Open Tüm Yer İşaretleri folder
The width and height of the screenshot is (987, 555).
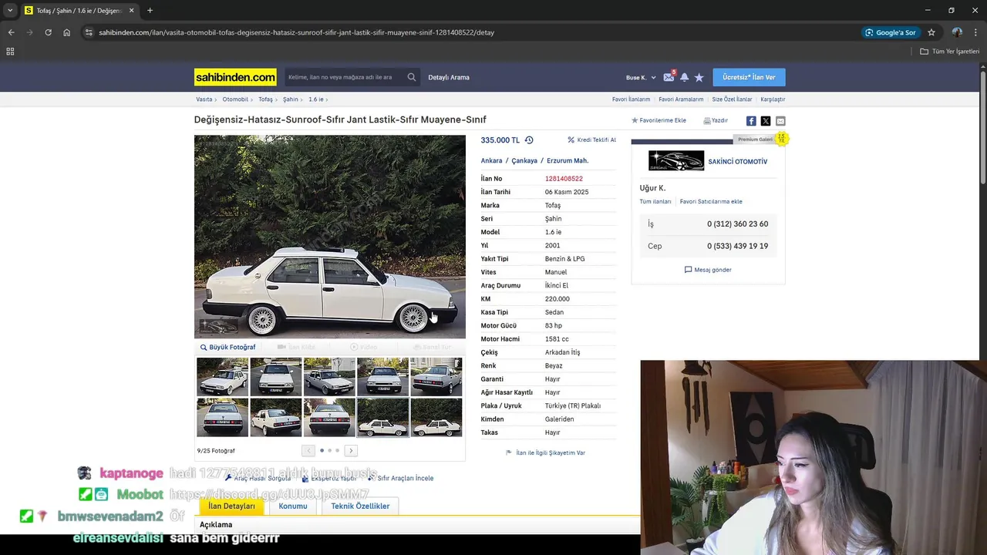(x=950, y=52)
